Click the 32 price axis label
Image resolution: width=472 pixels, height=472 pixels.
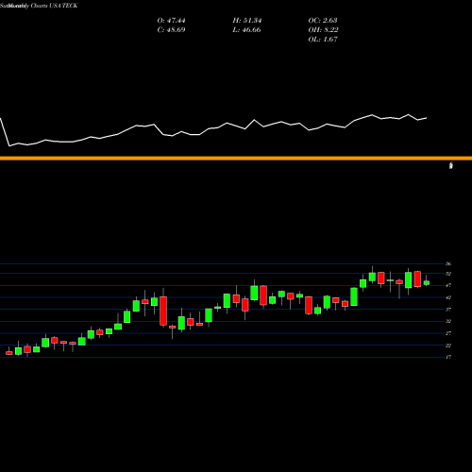pyautogui.click(x=448, y=321)
